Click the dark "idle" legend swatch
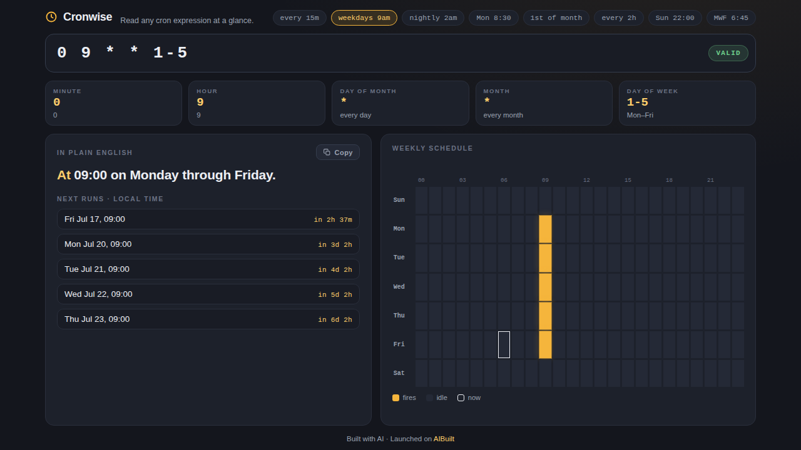Viewport: 801px width, 450px height. click(x=429, y=397)
